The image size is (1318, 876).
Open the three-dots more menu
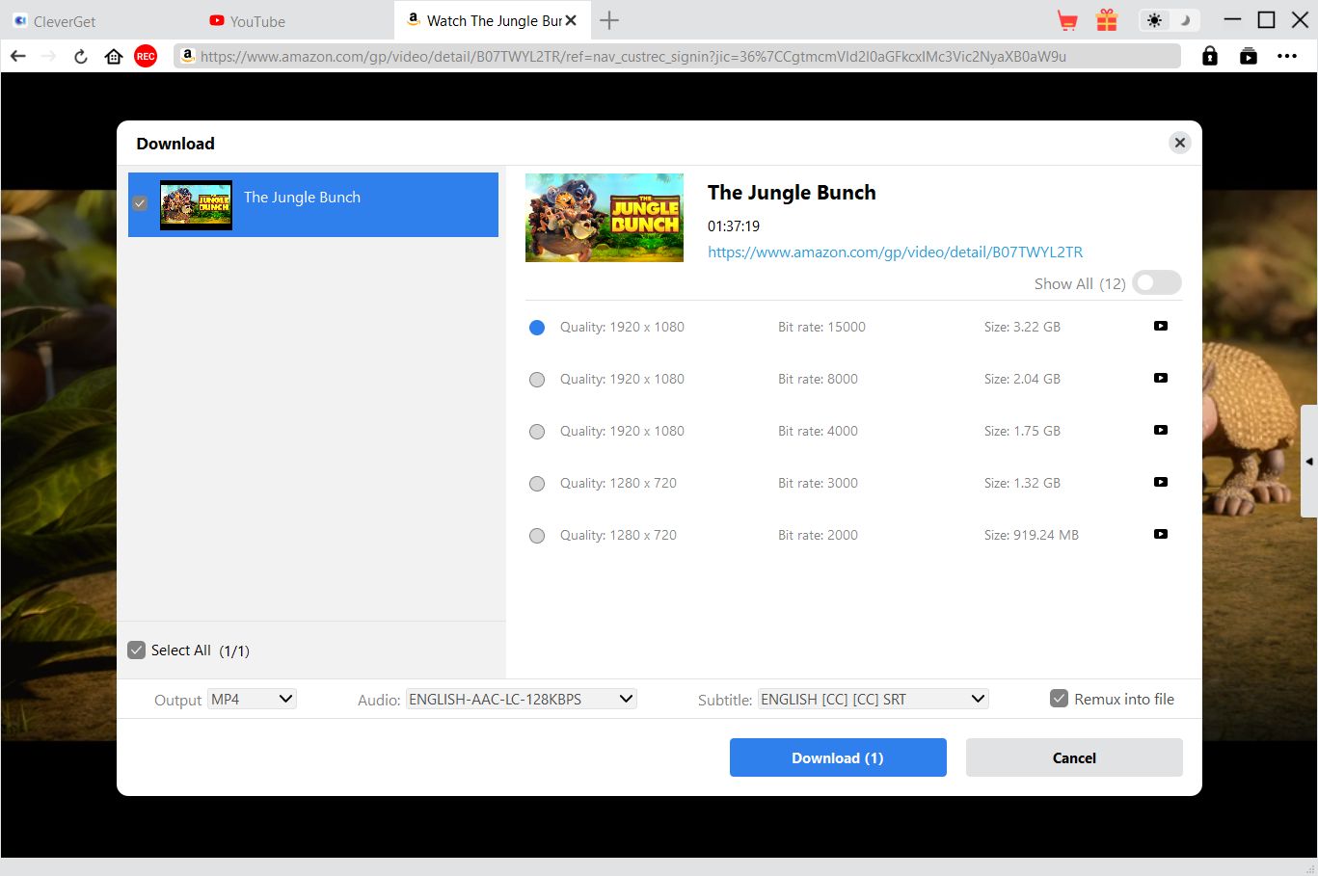tap(1287, 56)
